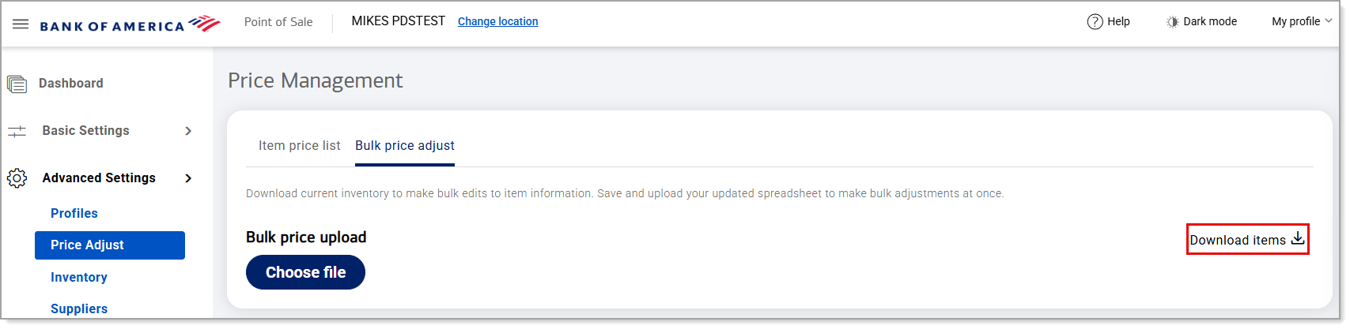The width and height of the screenshot is (1350, 329).
Task: Click the Choose file button
Action: tap(305, 272)
